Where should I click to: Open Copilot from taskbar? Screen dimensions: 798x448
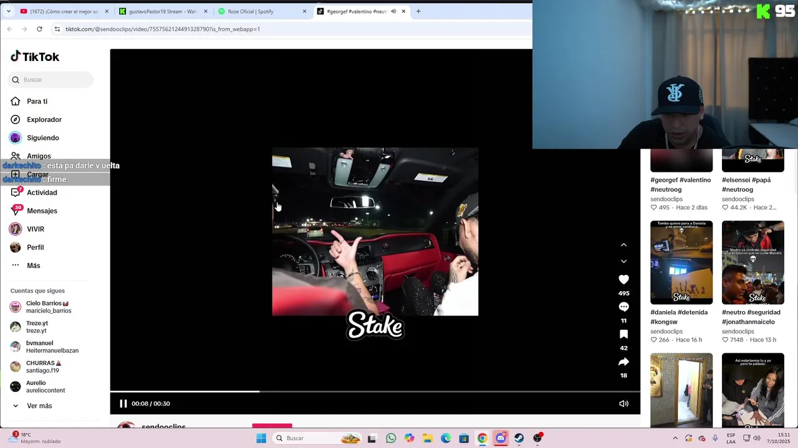coord(409,438)
